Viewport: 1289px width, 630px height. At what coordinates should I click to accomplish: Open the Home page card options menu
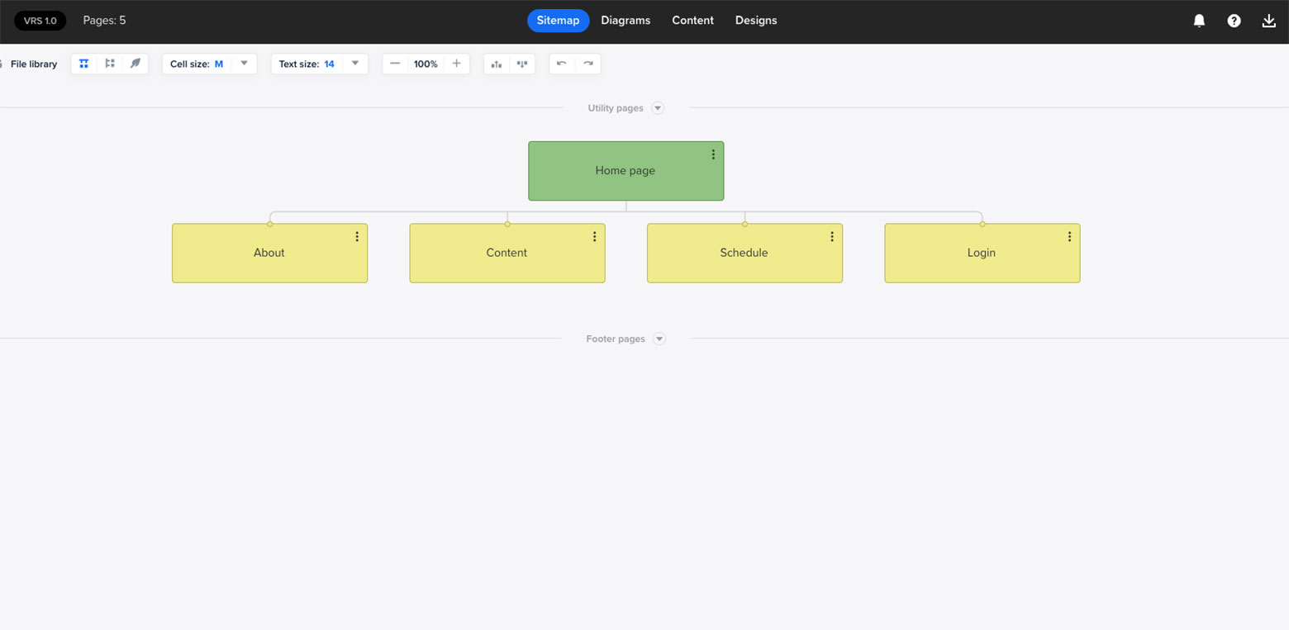(x=714, y=154)
